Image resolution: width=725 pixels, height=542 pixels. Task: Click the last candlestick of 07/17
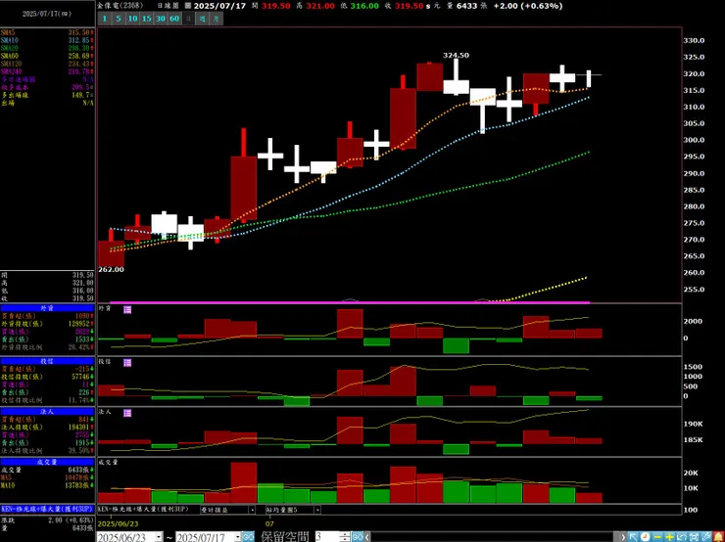point(589,78)
